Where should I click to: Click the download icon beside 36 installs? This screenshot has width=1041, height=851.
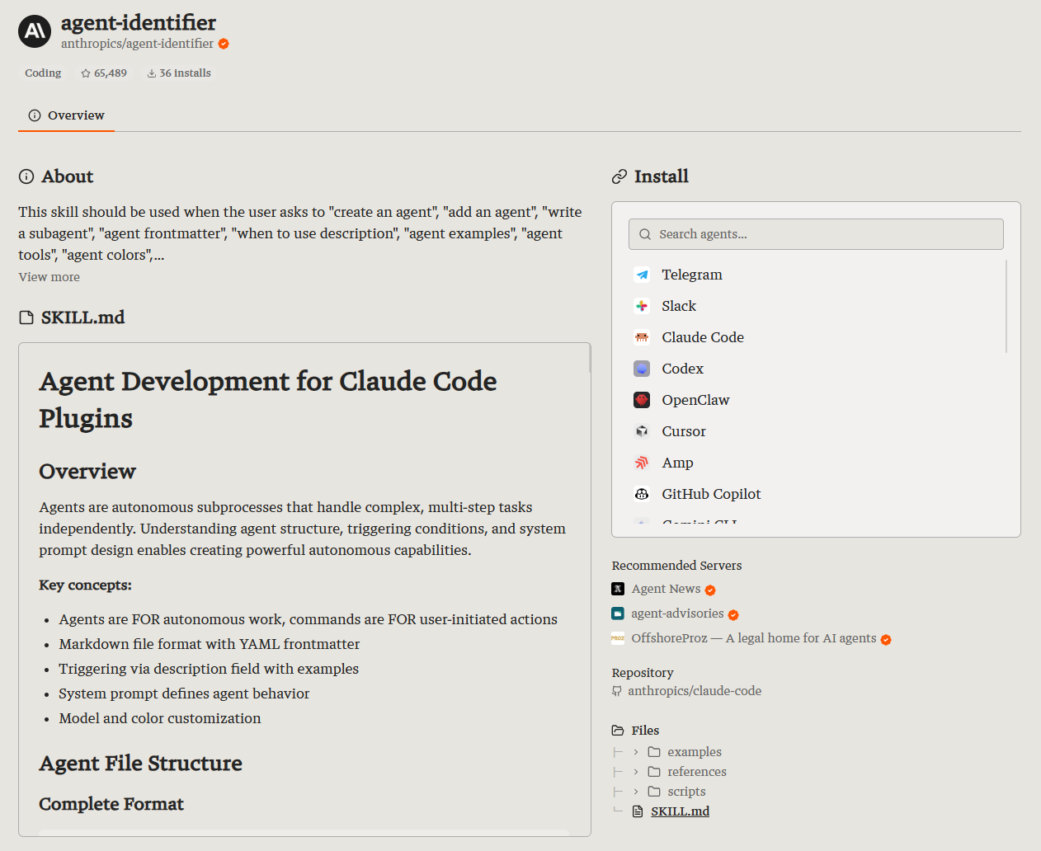[152, 73]
